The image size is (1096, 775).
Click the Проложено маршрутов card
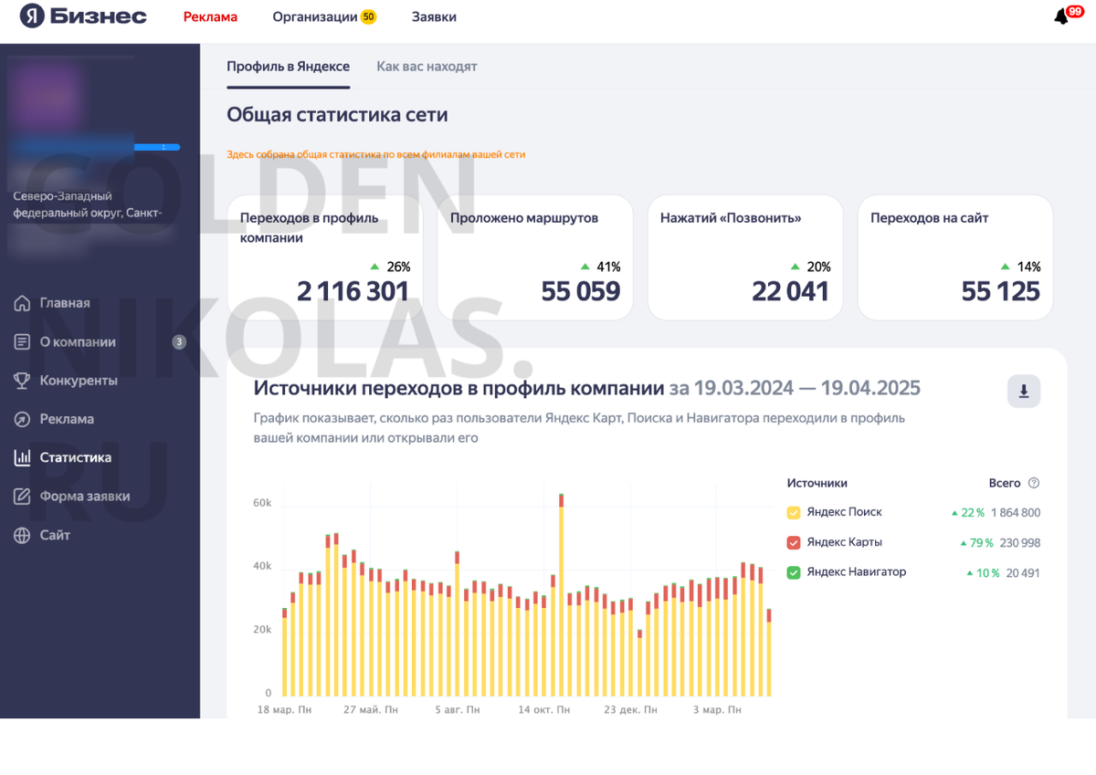click(535, 257)
